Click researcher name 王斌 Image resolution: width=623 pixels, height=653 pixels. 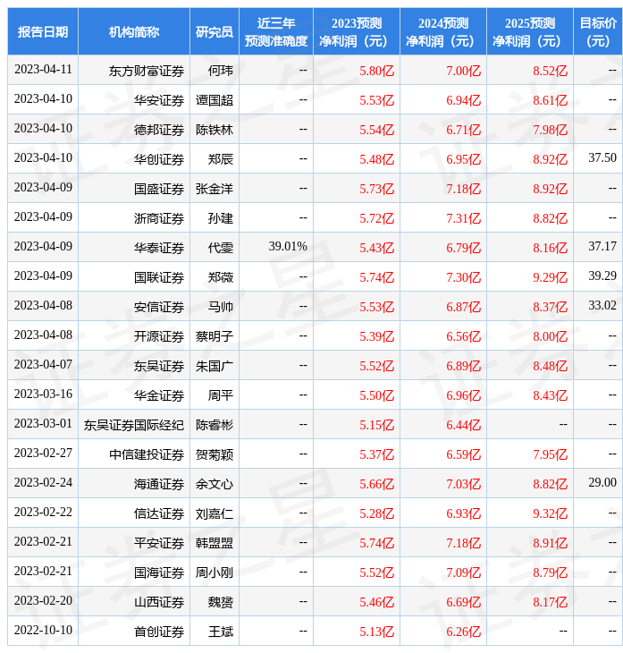(x=221, y=632)
